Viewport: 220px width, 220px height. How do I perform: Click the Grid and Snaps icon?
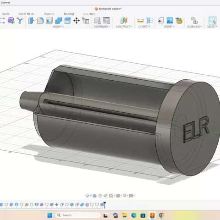pyautogui.click(x=125, y=196)
